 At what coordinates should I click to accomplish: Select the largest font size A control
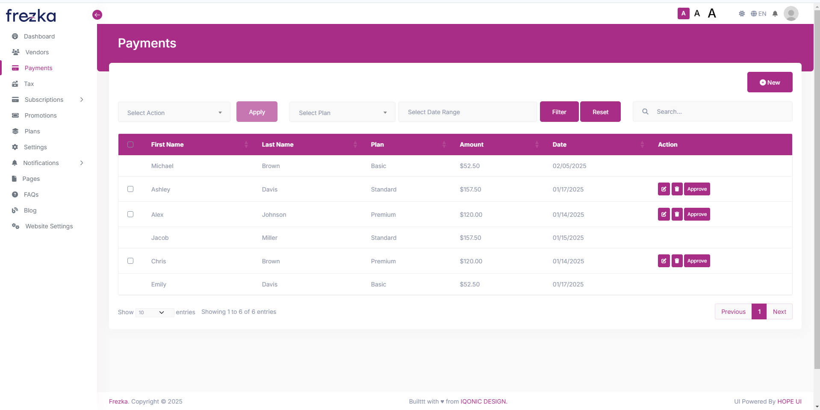711,13
